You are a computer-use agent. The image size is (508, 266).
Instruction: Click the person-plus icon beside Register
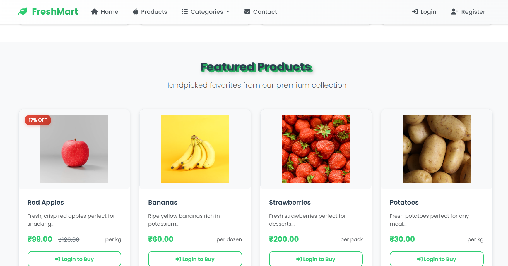tap(454, 12)
